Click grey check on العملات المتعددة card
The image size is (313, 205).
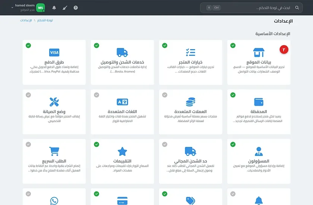165,95
